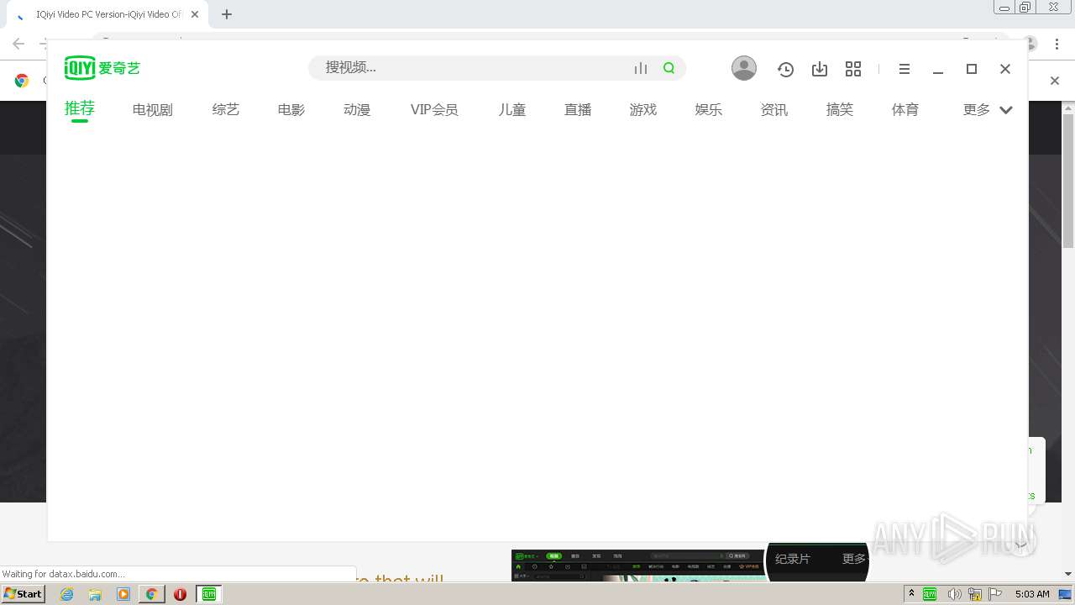
Task: Open the Windows Start menu
Action: coord(24,594)
